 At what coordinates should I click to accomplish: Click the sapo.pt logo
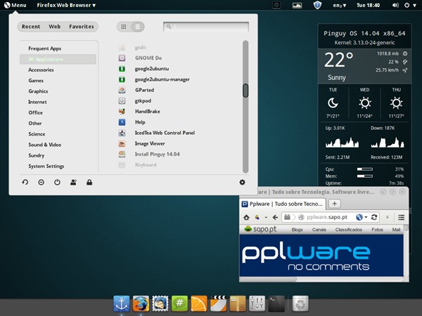pyautogui.click(x=260, y=229)
